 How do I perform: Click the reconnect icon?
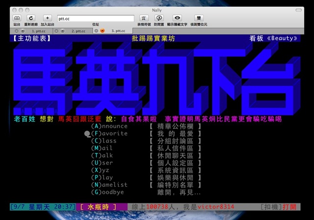click(x=31, y=18)
